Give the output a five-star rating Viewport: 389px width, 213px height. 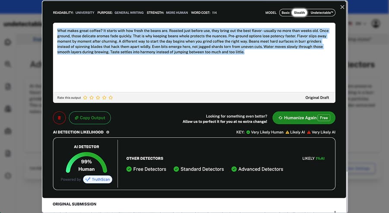tap(111, 98)
